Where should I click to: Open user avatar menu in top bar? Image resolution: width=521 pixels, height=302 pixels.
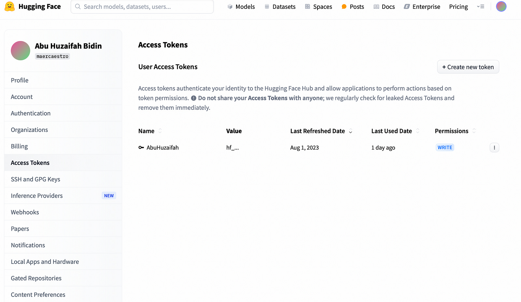pyautogui.click(x=501, y=6)
